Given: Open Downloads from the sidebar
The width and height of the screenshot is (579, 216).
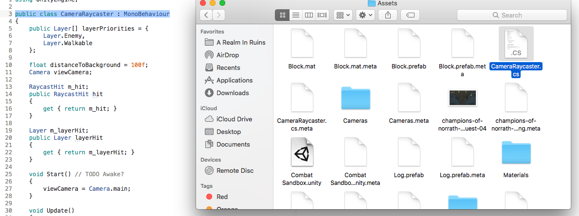Looking at the screenshot, I should pyautogui.click(x=233, y=93).
